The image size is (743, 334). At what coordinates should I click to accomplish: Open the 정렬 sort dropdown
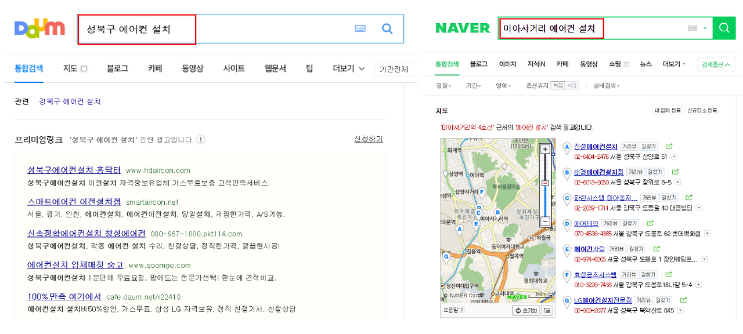[443, 86]
